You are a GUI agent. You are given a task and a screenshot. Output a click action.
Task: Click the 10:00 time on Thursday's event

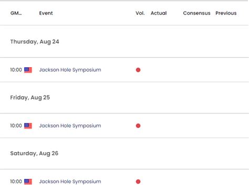pos(16,70)
